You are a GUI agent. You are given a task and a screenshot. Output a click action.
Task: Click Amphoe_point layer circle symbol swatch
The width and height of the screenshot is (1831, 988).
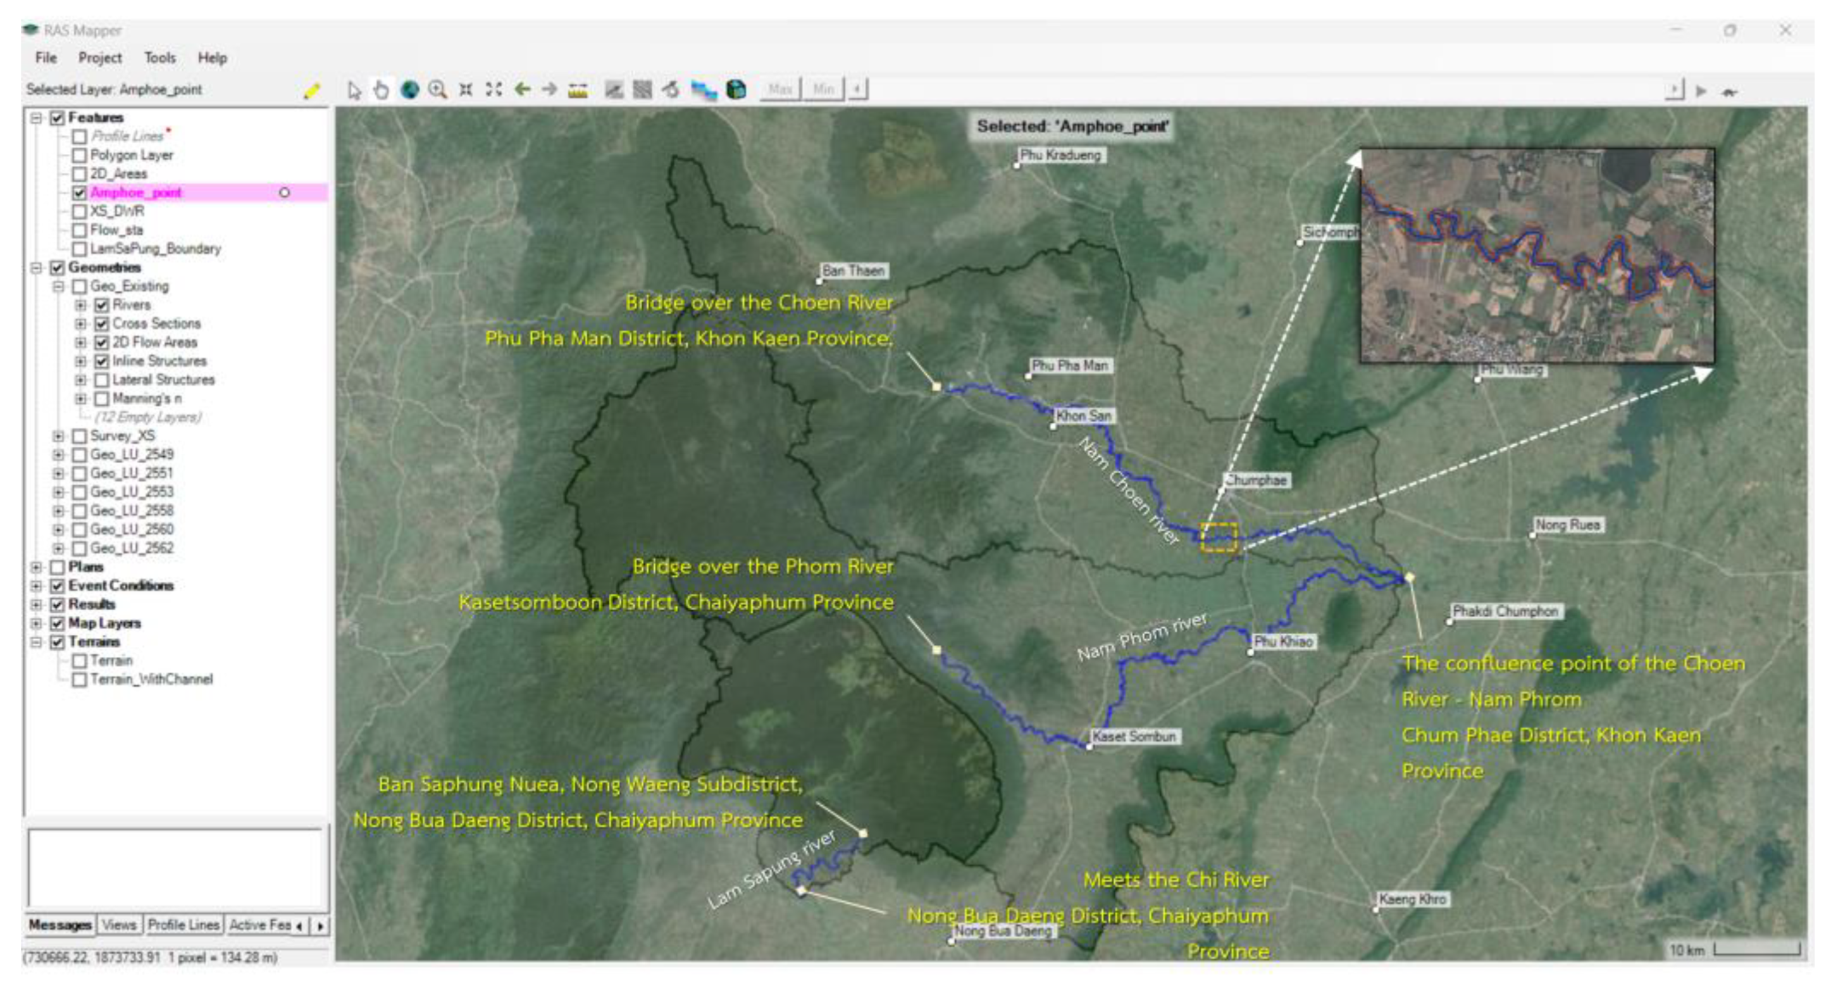284,193
